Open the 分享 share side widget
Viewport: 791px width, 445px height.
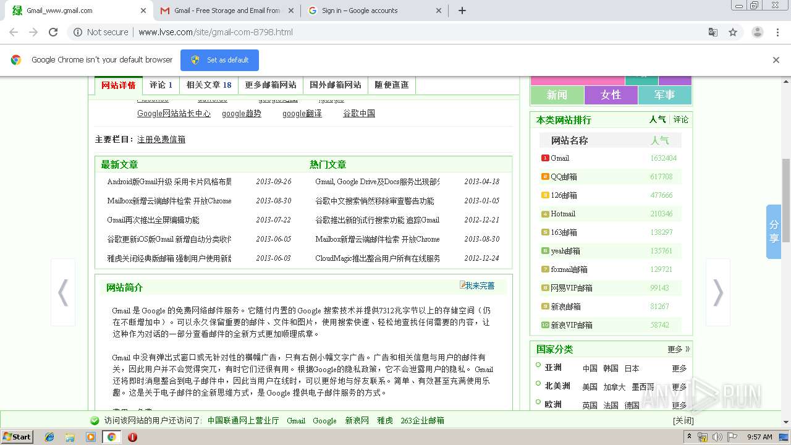(x=774, y=232)
